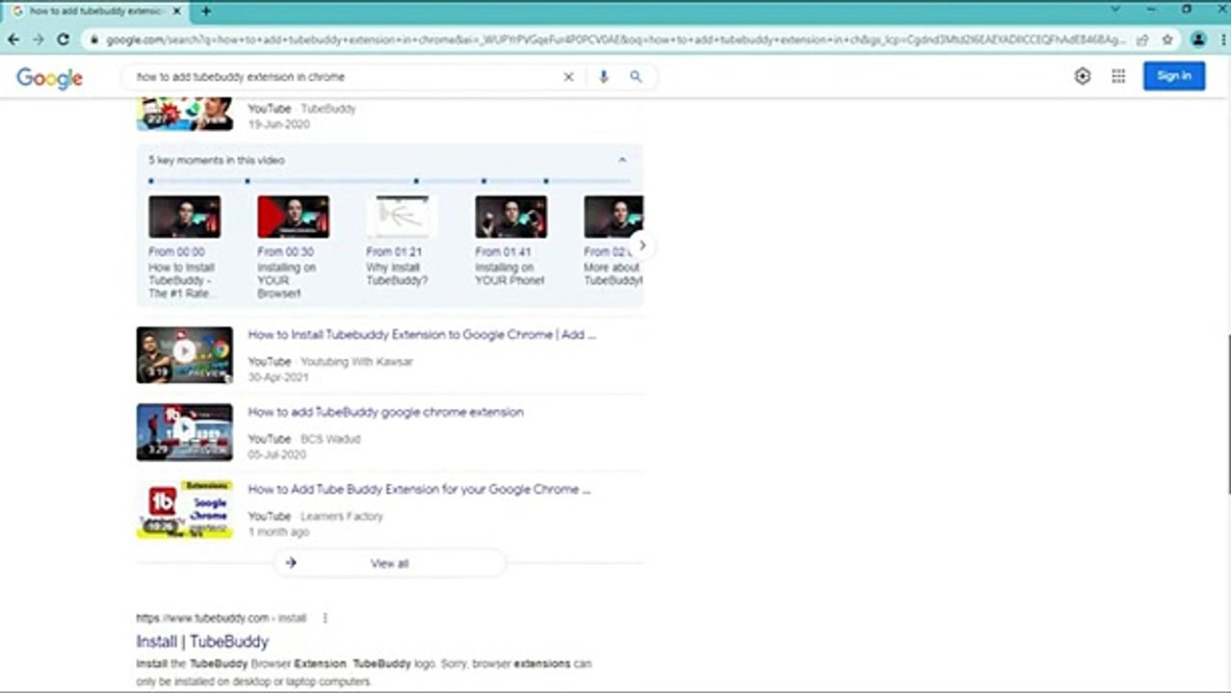Open Google quick settings gear
Viewport: 1231px width, 693px height.
point(1083,76)
